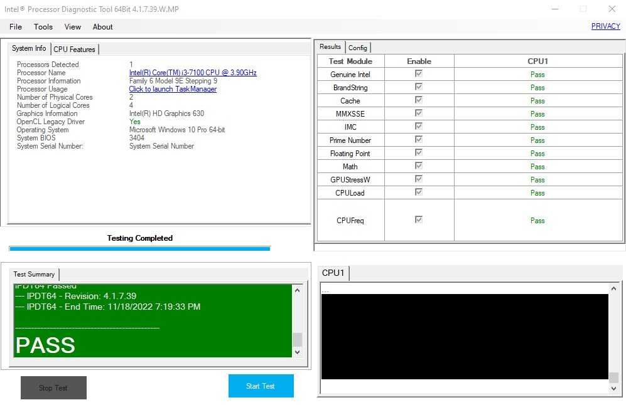Click the BrandString Pass result
This screenshot has width=626, height=405.
point(537,88)
